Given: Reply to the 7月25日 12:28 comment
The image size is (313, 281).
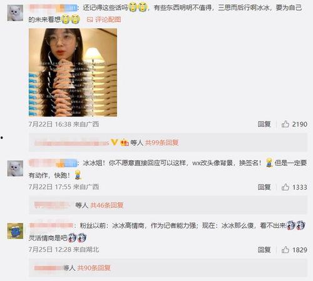Looking at the screenshot, I should tap(264, 250).
